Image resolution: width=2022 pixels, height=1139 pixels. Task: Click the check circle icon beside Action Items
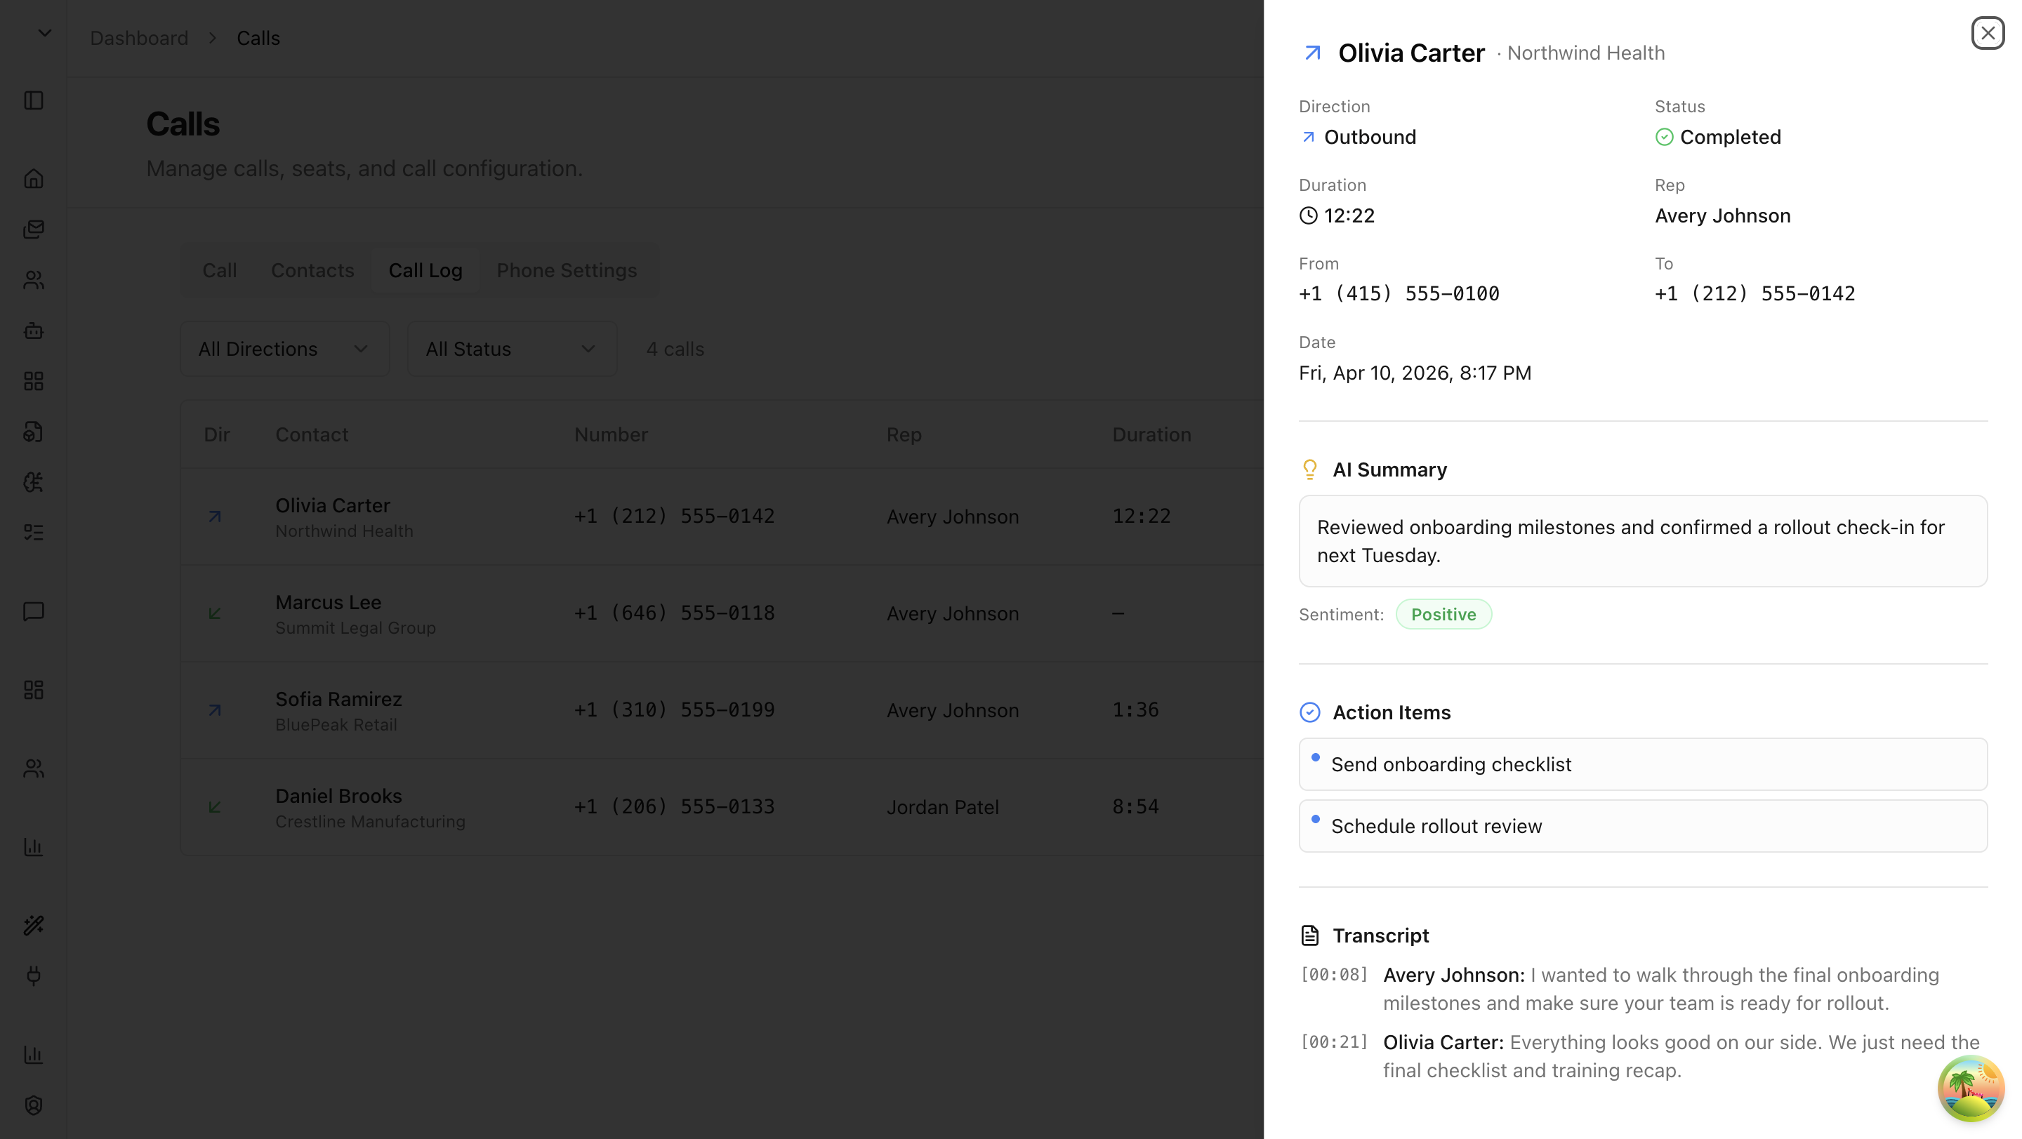1309,712
